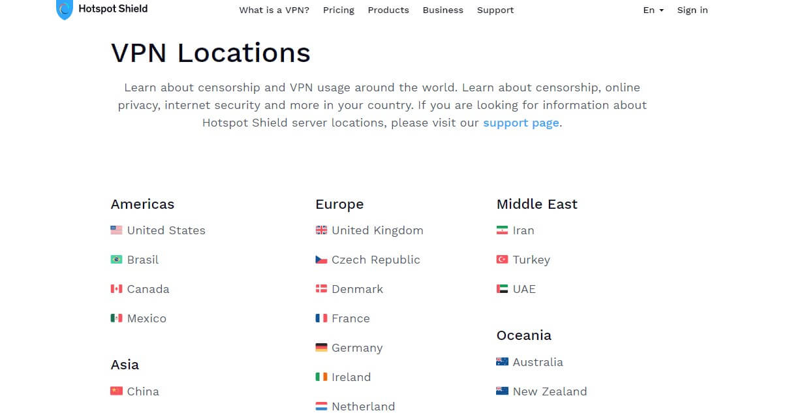
Task: Click the Europe section heading
Action: (x=339, y=204)
